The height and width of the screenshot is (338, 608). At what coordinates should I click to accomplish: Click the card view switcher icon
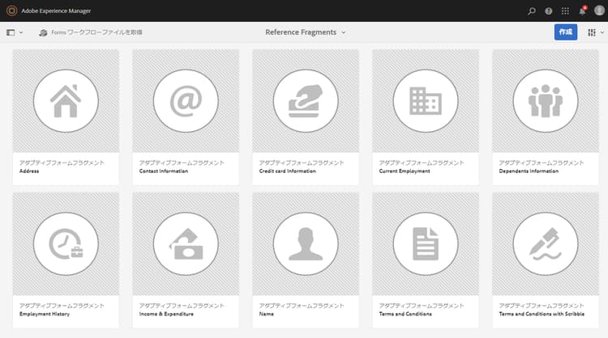tap(591, 32)
